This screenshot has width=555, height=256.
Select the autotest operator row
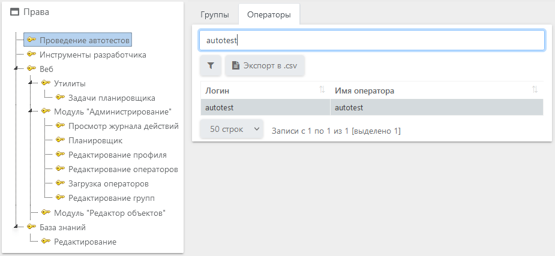(x=371, y=108)
